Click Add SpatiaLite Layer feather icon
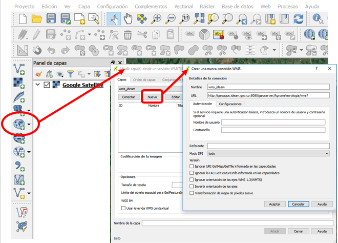The height and width of the screenshot is (243, 338). [19, 97]
